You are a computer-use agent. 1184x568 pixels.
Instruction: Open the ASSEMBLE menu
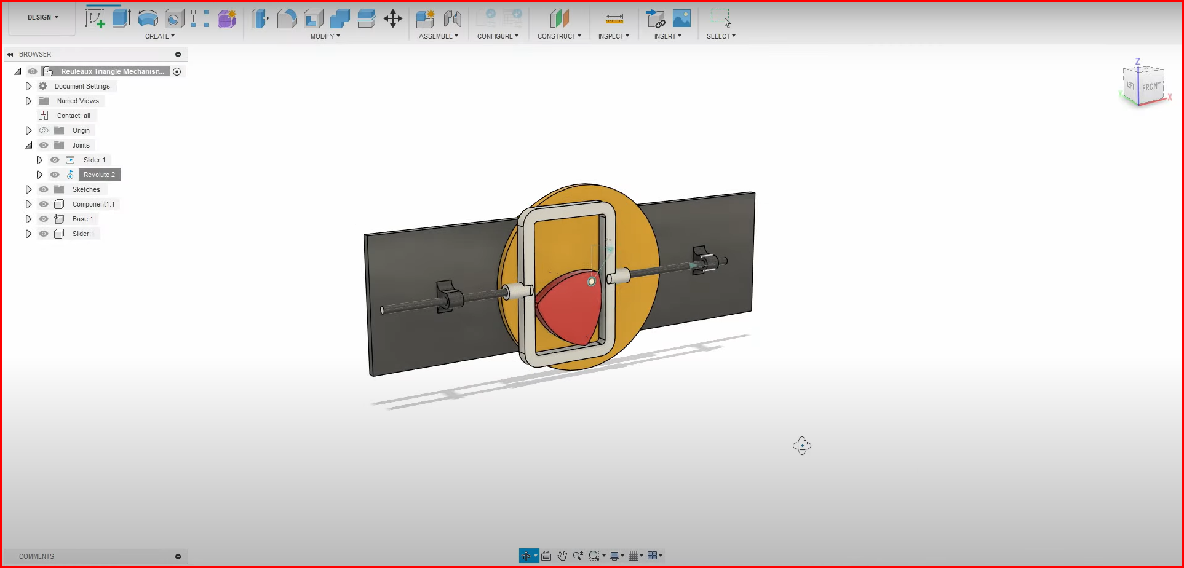[x=439, y=36]
